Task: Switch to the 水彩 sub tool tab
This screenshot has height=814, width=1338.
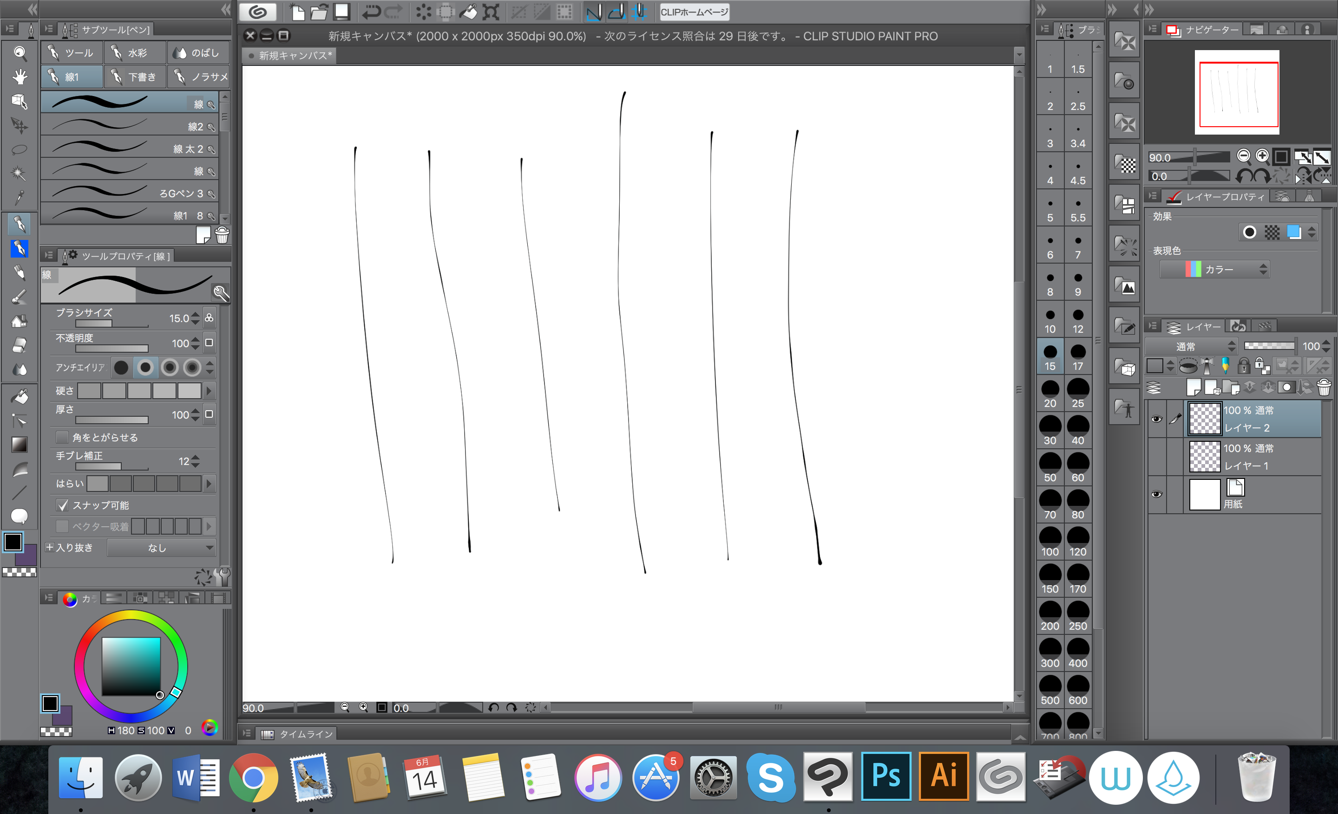Action: coord(134,52)
